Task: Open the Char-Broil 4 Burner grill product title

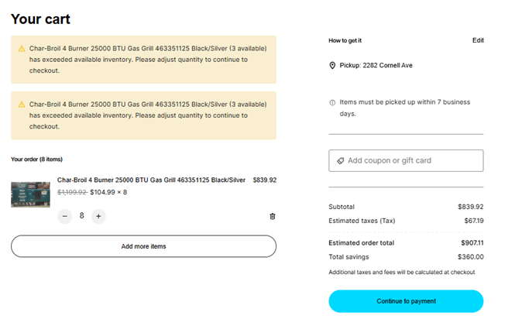Action: click(151, 180)
